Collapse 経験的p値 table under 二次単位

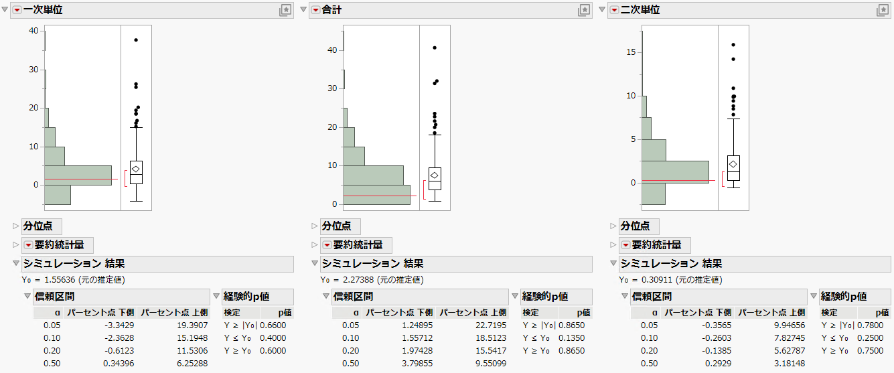tap(814, 297)
